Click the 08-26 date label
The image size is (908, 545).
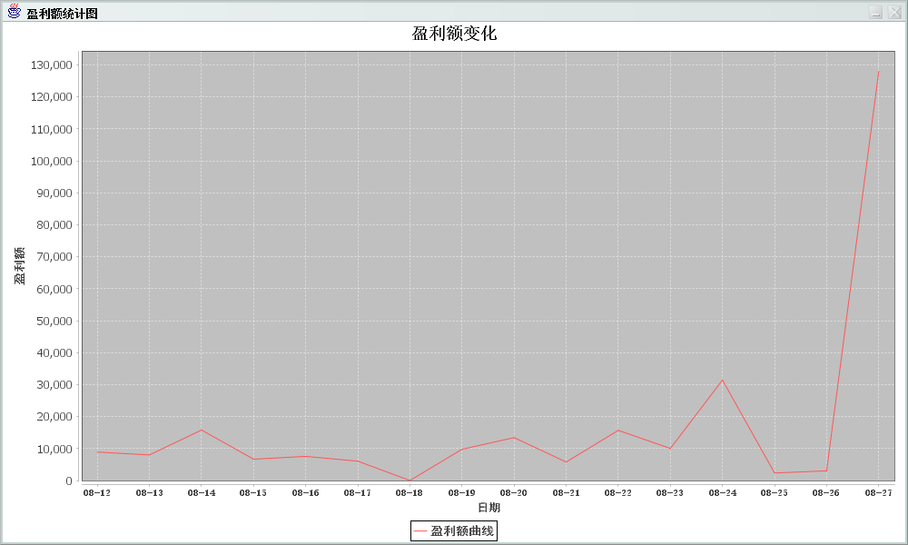(826, 493)
